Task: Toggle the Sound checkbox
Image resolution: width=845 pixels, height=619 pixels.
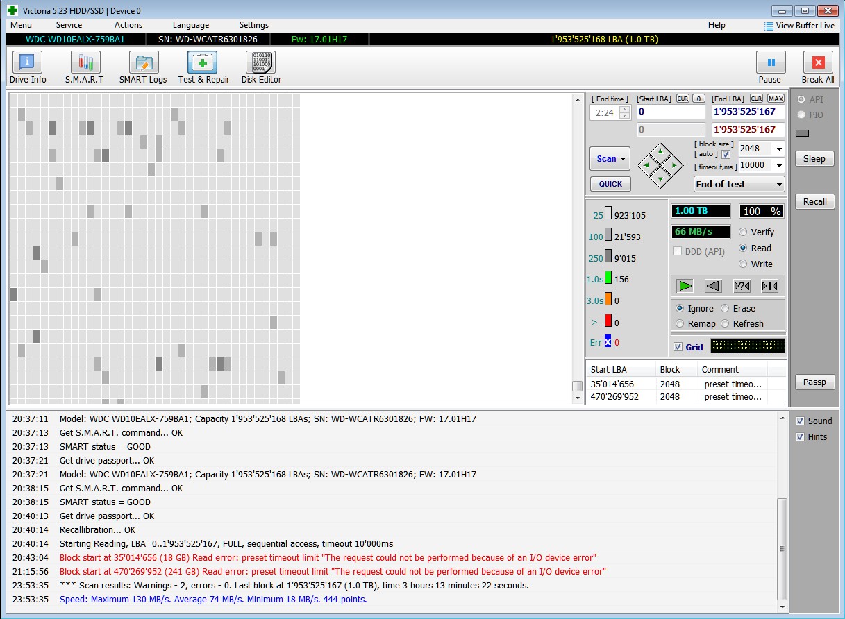Action: pos(800,421)
